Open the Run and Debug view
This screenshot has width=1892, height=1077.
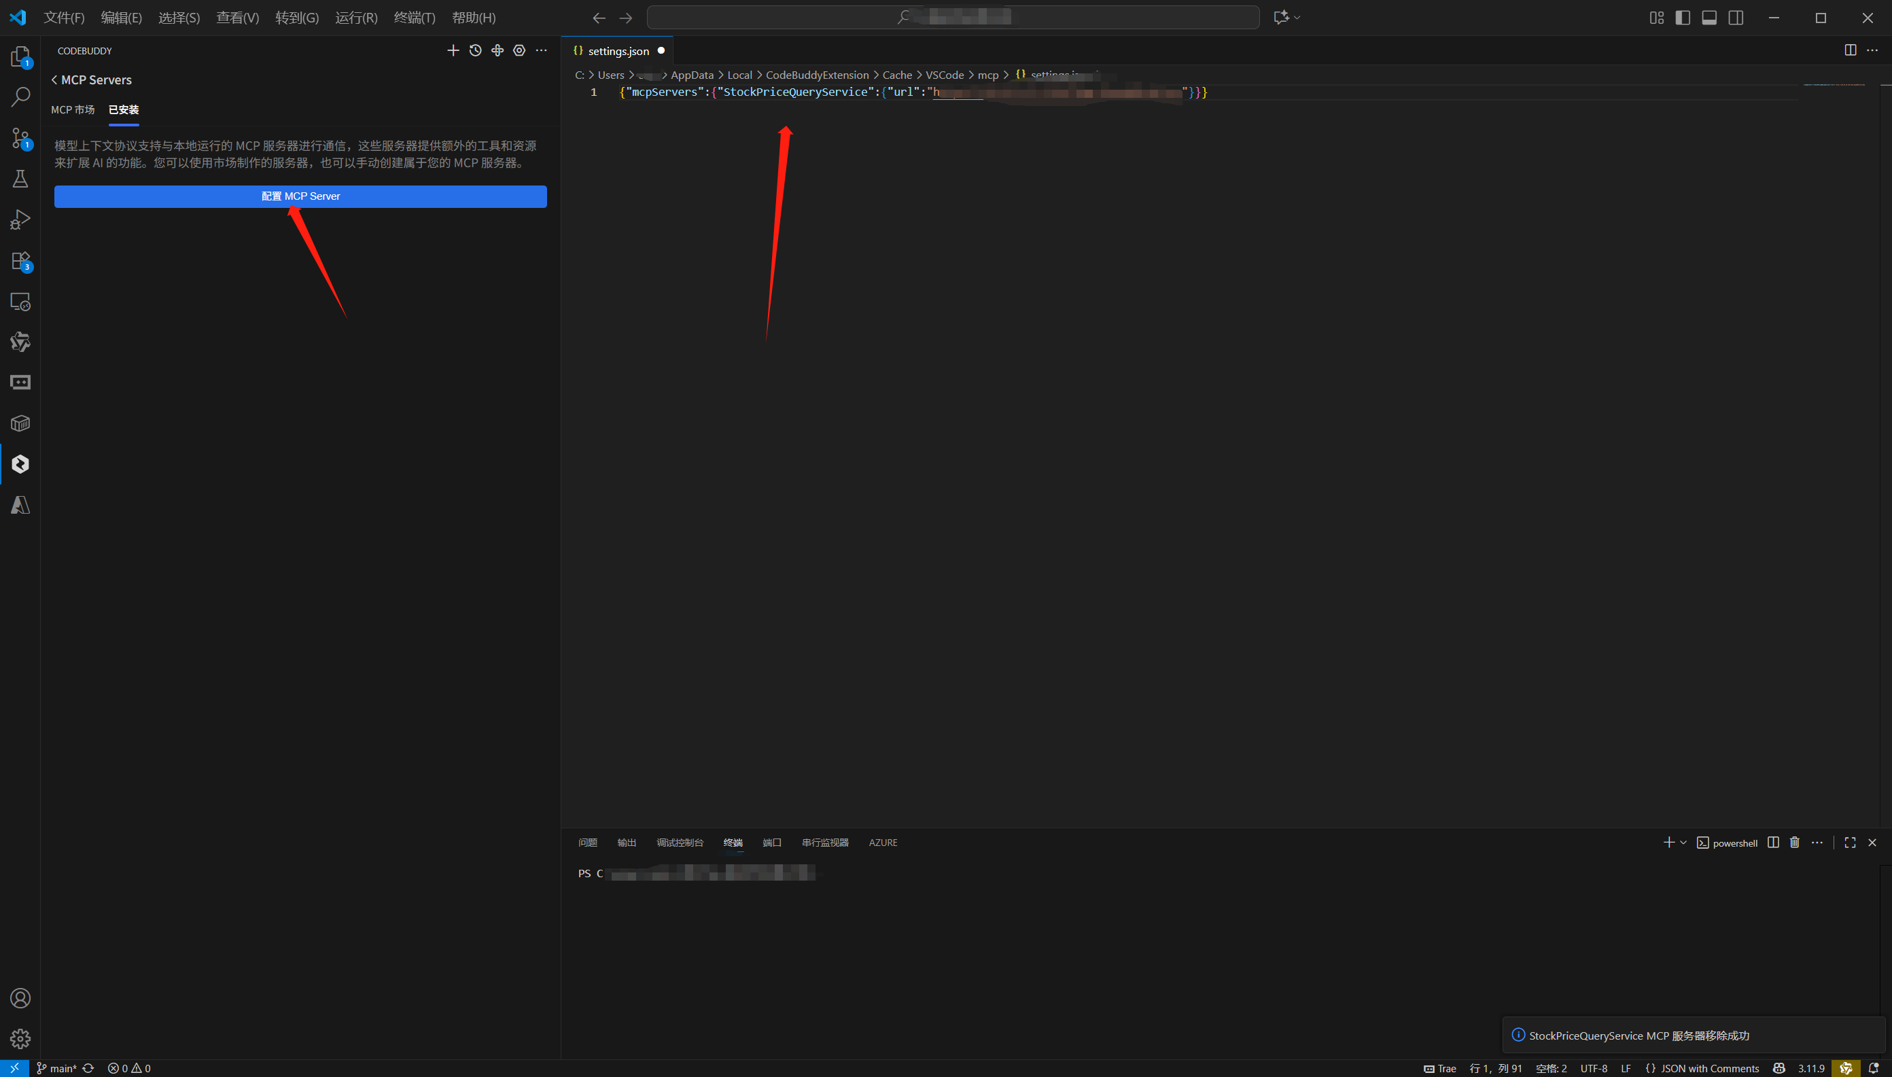(20, 219)
